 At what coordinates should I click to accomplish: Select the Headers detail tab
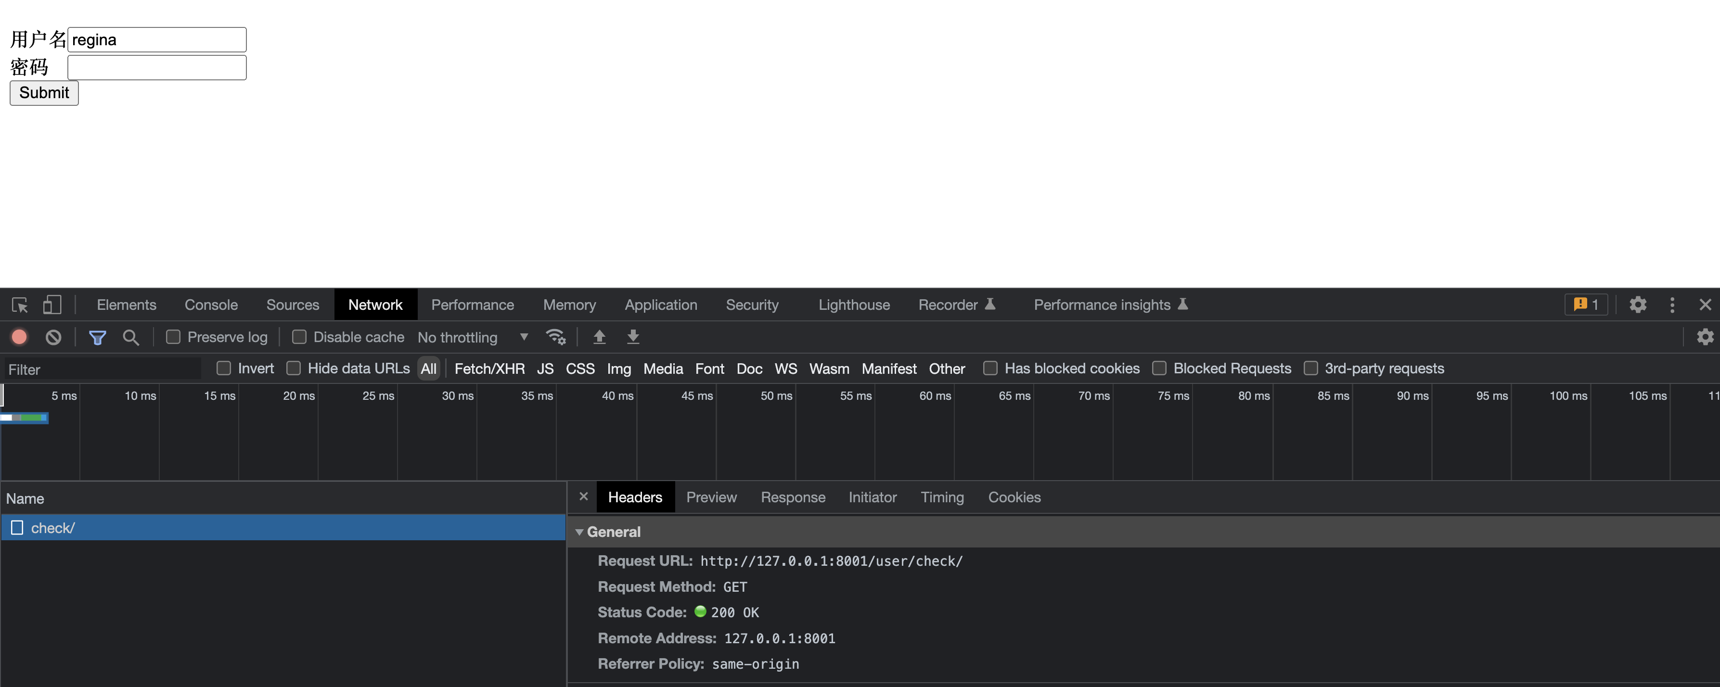(x=635, y=496)
